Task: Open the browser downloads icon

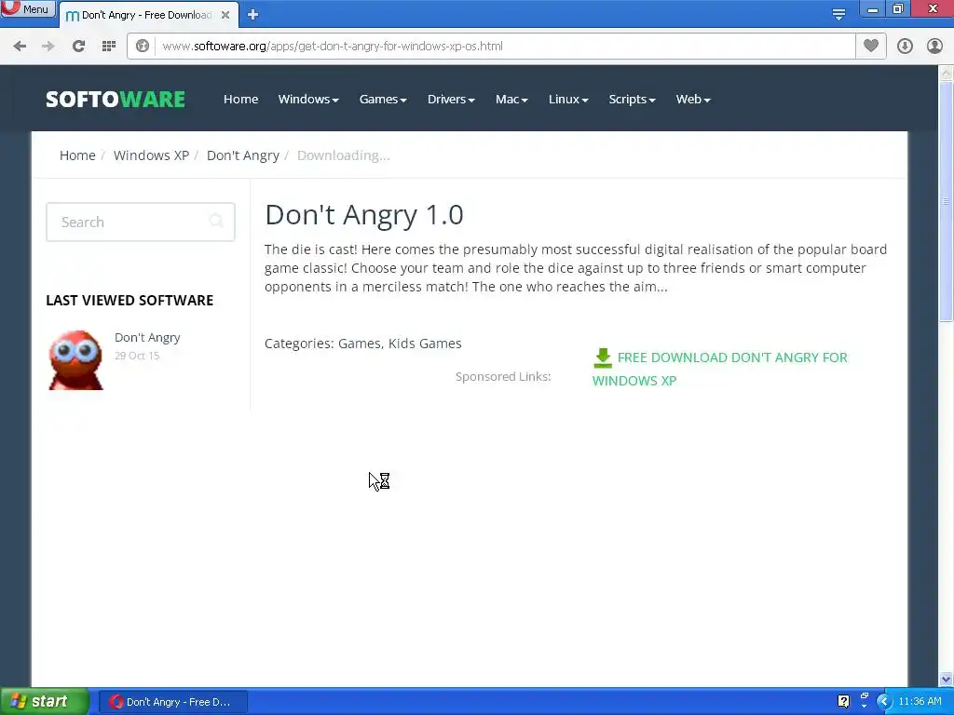Action: pyautogui.click(x=905, y=47)
